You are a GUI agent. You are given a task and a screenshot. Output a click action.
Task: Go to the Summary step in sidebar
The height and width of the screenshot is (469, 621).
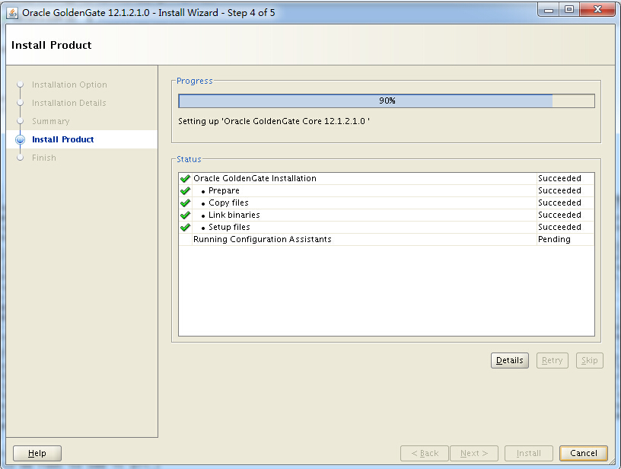tap(50, 121)
